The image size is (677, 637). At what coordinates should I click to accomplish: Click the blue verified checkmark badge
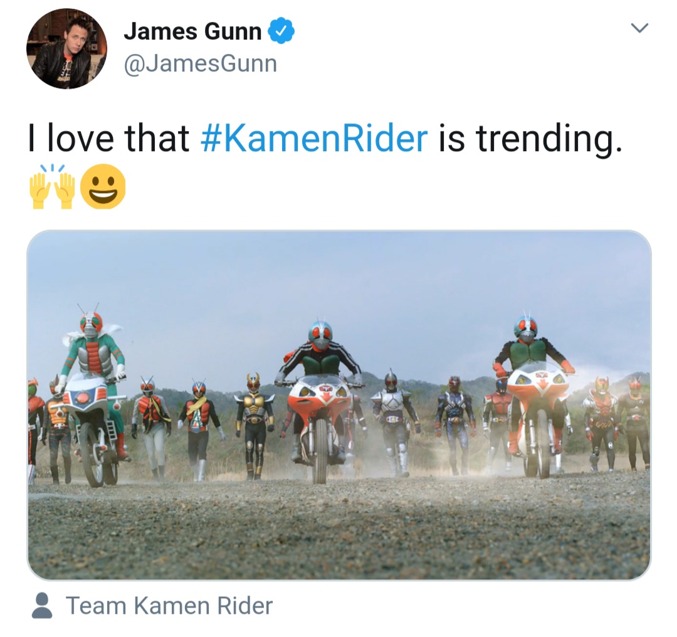click(x=281, y=31)
